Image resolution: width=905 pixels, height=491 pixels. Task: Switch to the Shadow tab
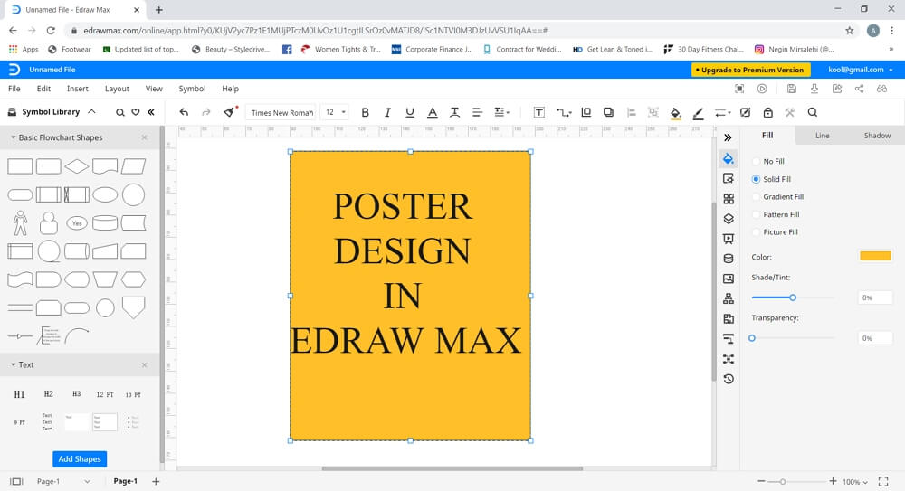[x=877, y=136]
